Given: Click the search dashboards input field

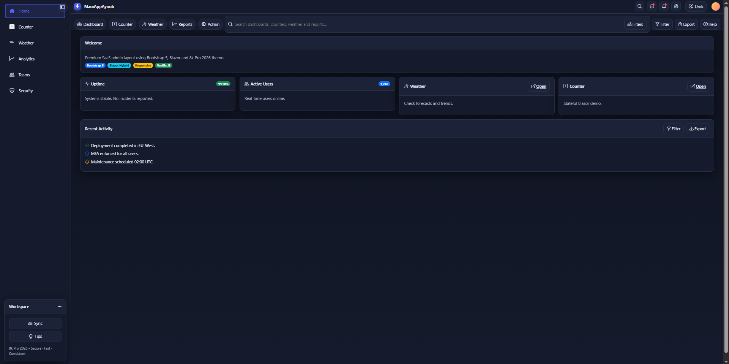Looking at the screenshot, I should [x=342, y=24].
